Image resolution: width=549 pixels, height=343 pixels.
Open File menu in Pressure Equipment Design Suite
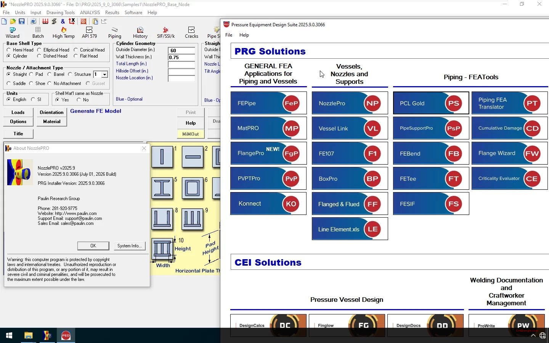pyautogui.click(x=229, y=35)
